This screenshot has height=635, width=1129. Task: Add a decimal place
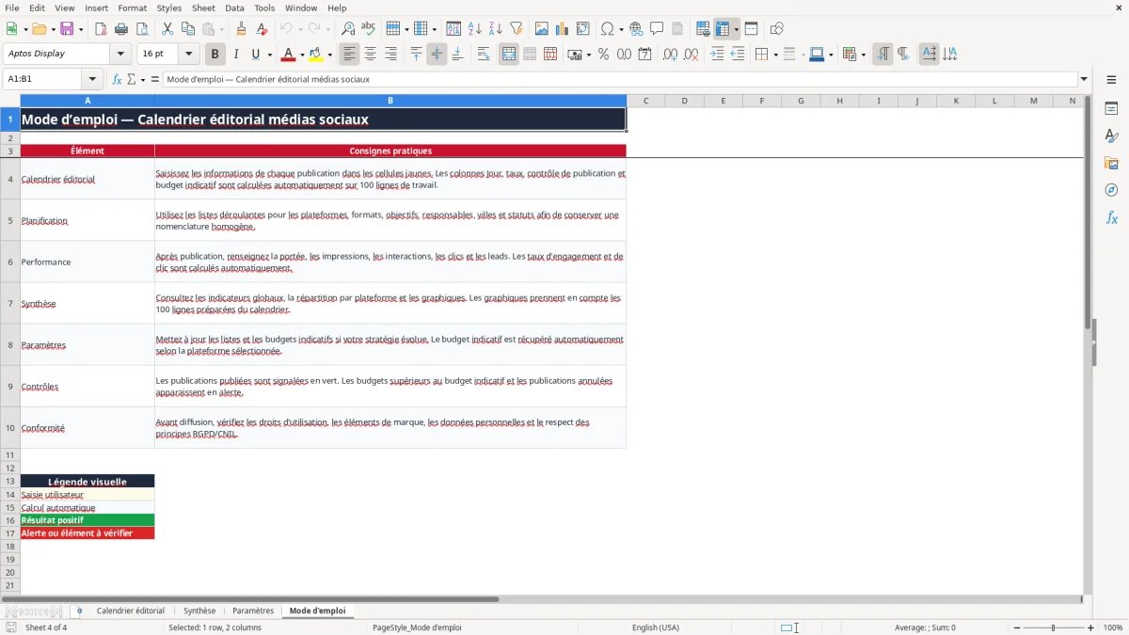670,55
